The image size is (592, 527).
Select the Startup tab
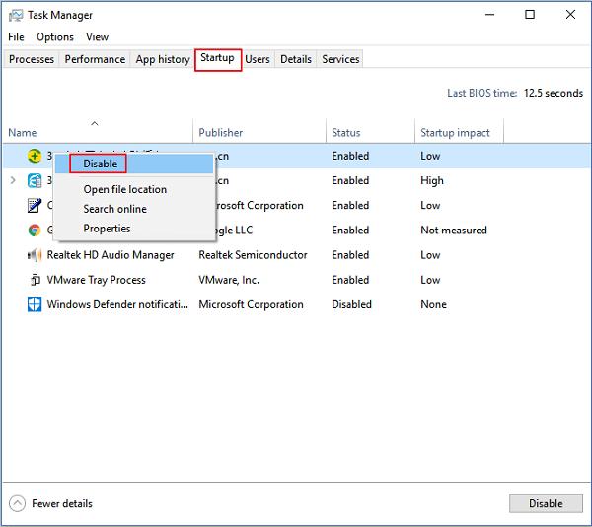click(218, 59)
